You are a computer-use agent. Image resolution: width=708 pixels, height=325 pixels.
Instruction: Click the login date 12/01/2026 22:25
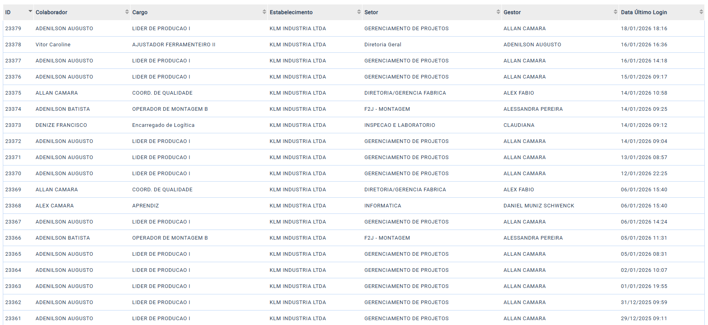click(x=644, y=174)
